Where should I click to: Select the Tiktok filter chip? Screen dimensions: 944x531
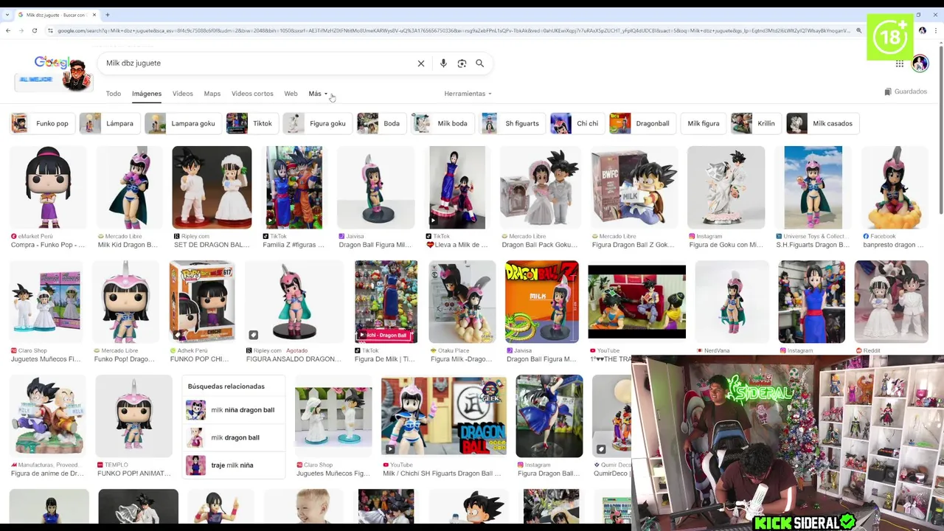click(x=251, y=123)
